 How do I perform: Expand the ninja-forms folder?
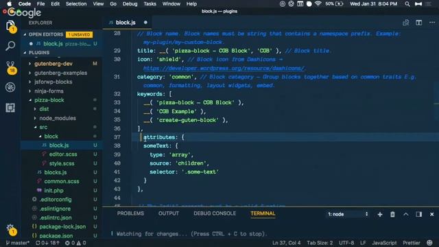[49, 91]
